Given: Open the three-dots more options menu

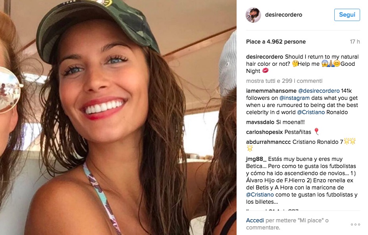Looking at the screenshot, I should click(x=355, y=224).
